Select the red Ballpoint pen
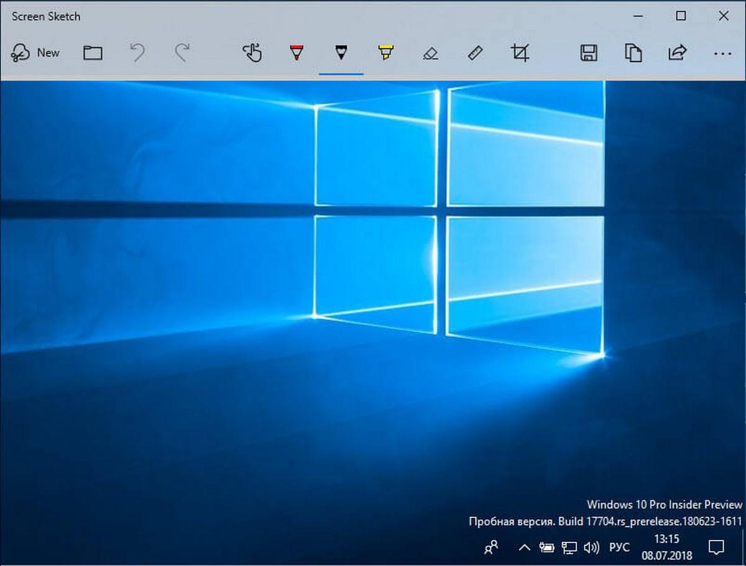Screen dimensions: 746x566 (x=297, y=53)
